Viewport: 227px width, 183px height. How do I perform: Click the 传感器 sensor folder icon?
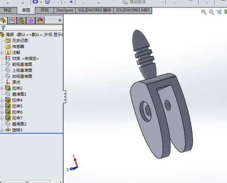pos(8,47)
